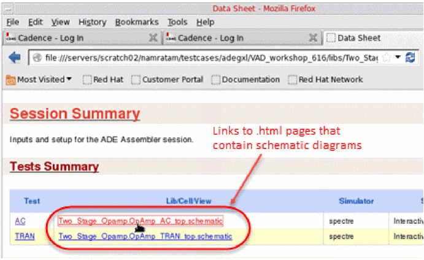Image resolution: width=424 pixels, height=260 pixels.
Task: Click the Cadence favicon on second tab
Action: 171,37
